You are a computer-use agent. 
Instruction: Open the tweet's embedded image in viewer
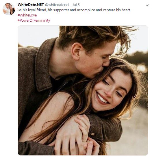pyautogui.click(x=83, y=90)
